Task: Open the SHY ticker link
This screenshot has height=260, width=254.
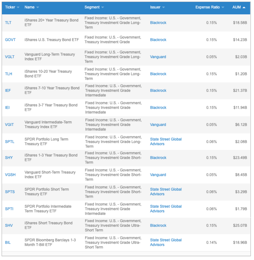Action: 9,158
